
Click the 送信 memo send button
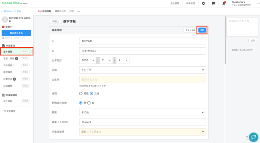tap(253, 41)
